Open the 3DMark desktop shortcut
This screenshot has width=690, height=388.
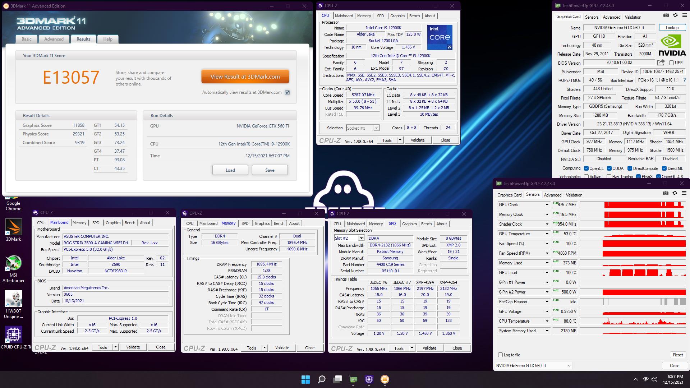coord(13,230)
